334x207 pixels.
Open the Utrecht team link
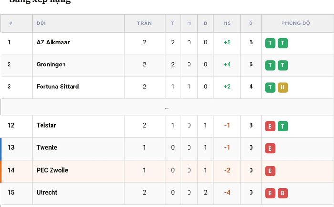[x=47, y=192]
